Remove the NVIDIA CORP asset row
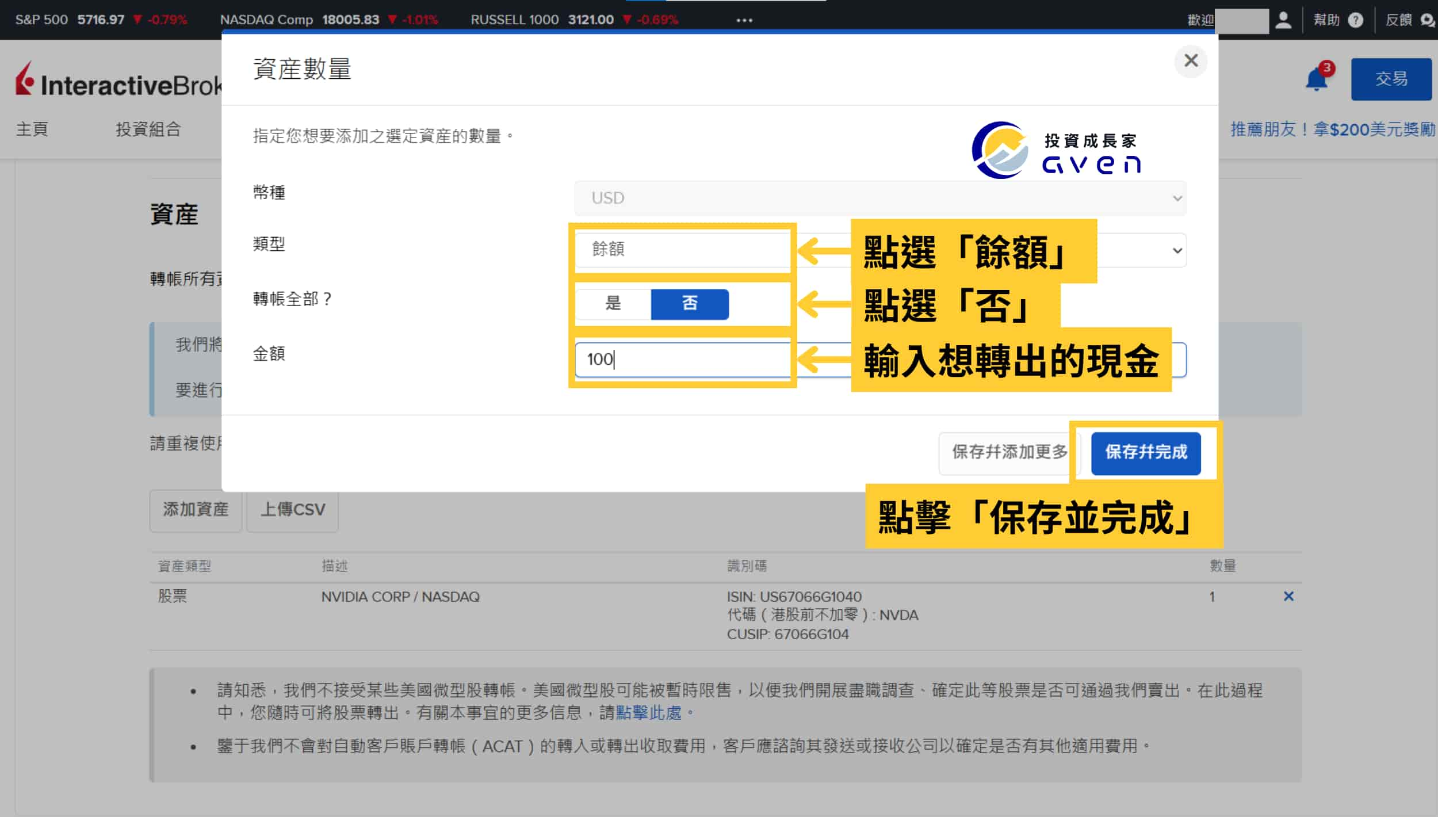Viewport: 1438px width, 817px height. [x=1288, y=596]
